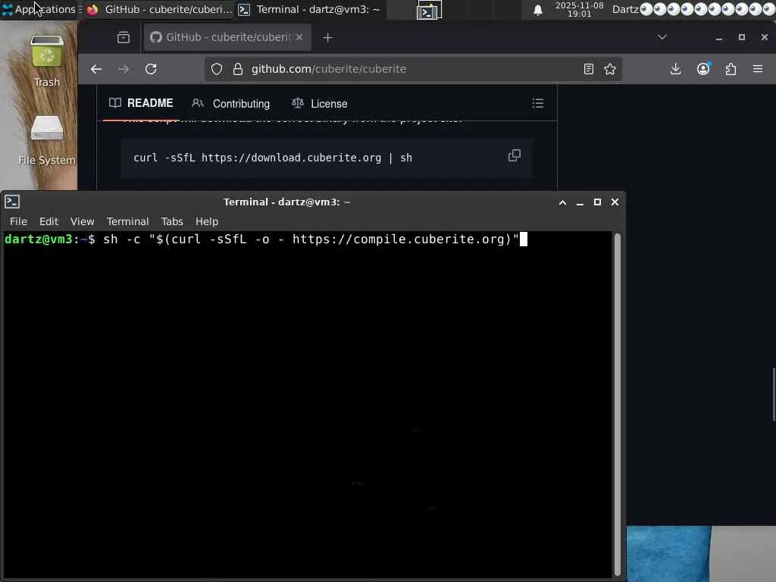Open the Terminal File menu
The image size is (776, 582).
point(18,221)
